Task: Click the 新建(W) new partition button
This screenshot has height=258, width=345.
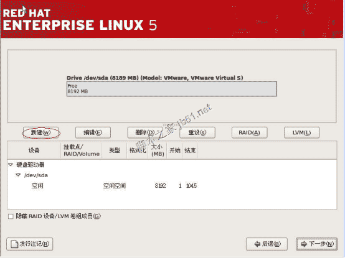Action: click(40, 132)
